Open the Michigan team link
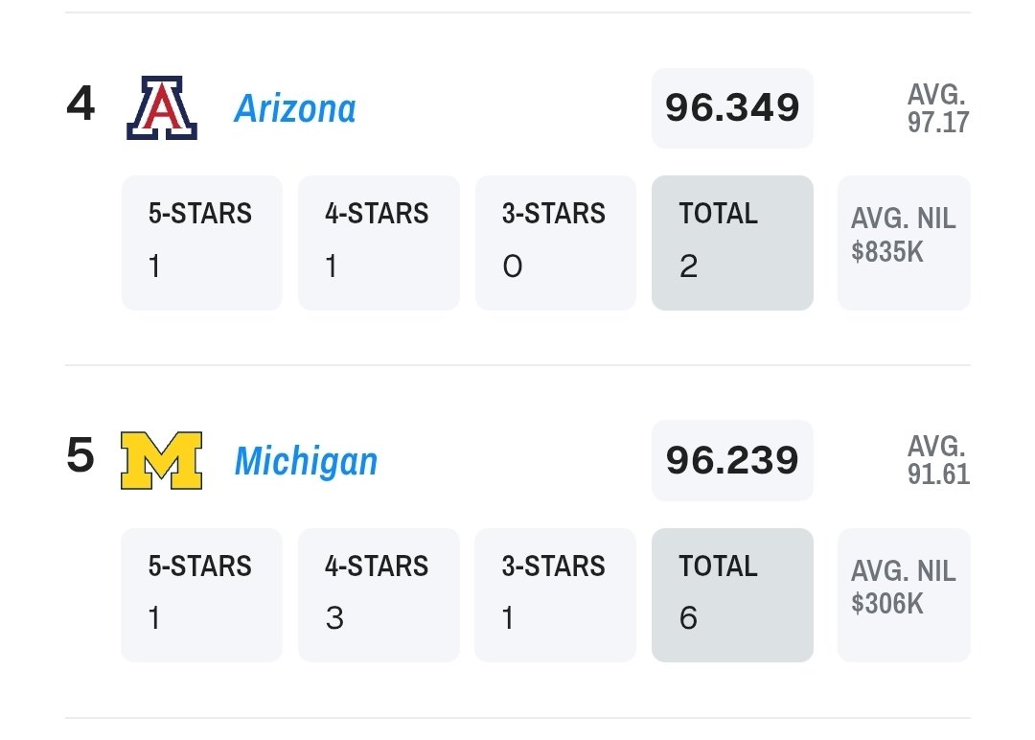Image resolution: width=1035 pixels, height=740 pixels. 306,461
